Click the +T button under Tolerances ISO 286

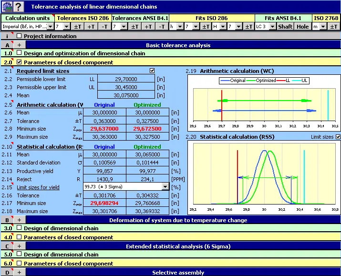click(x=91, y=27)
